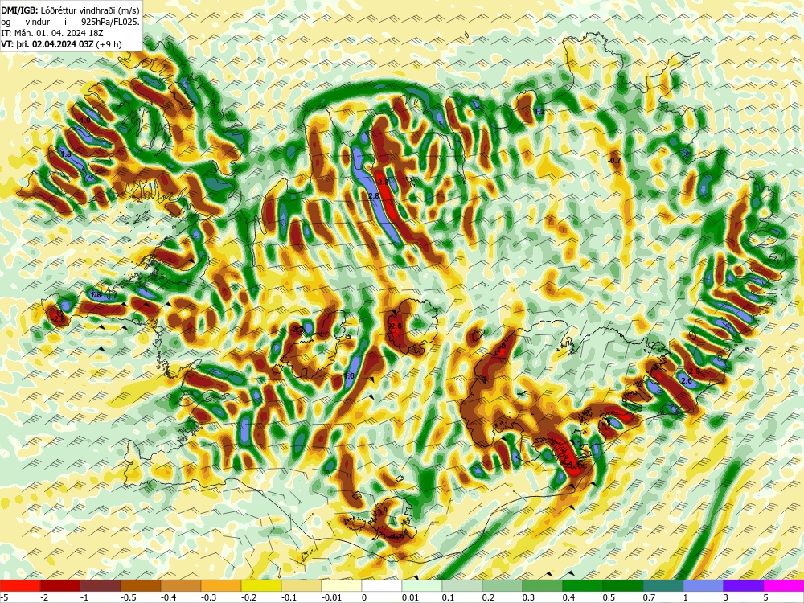Image resolution: width=804 pixels, height=603 pixels.
Task: Click the '-0.7' map value label
Action: click(614, 161)
